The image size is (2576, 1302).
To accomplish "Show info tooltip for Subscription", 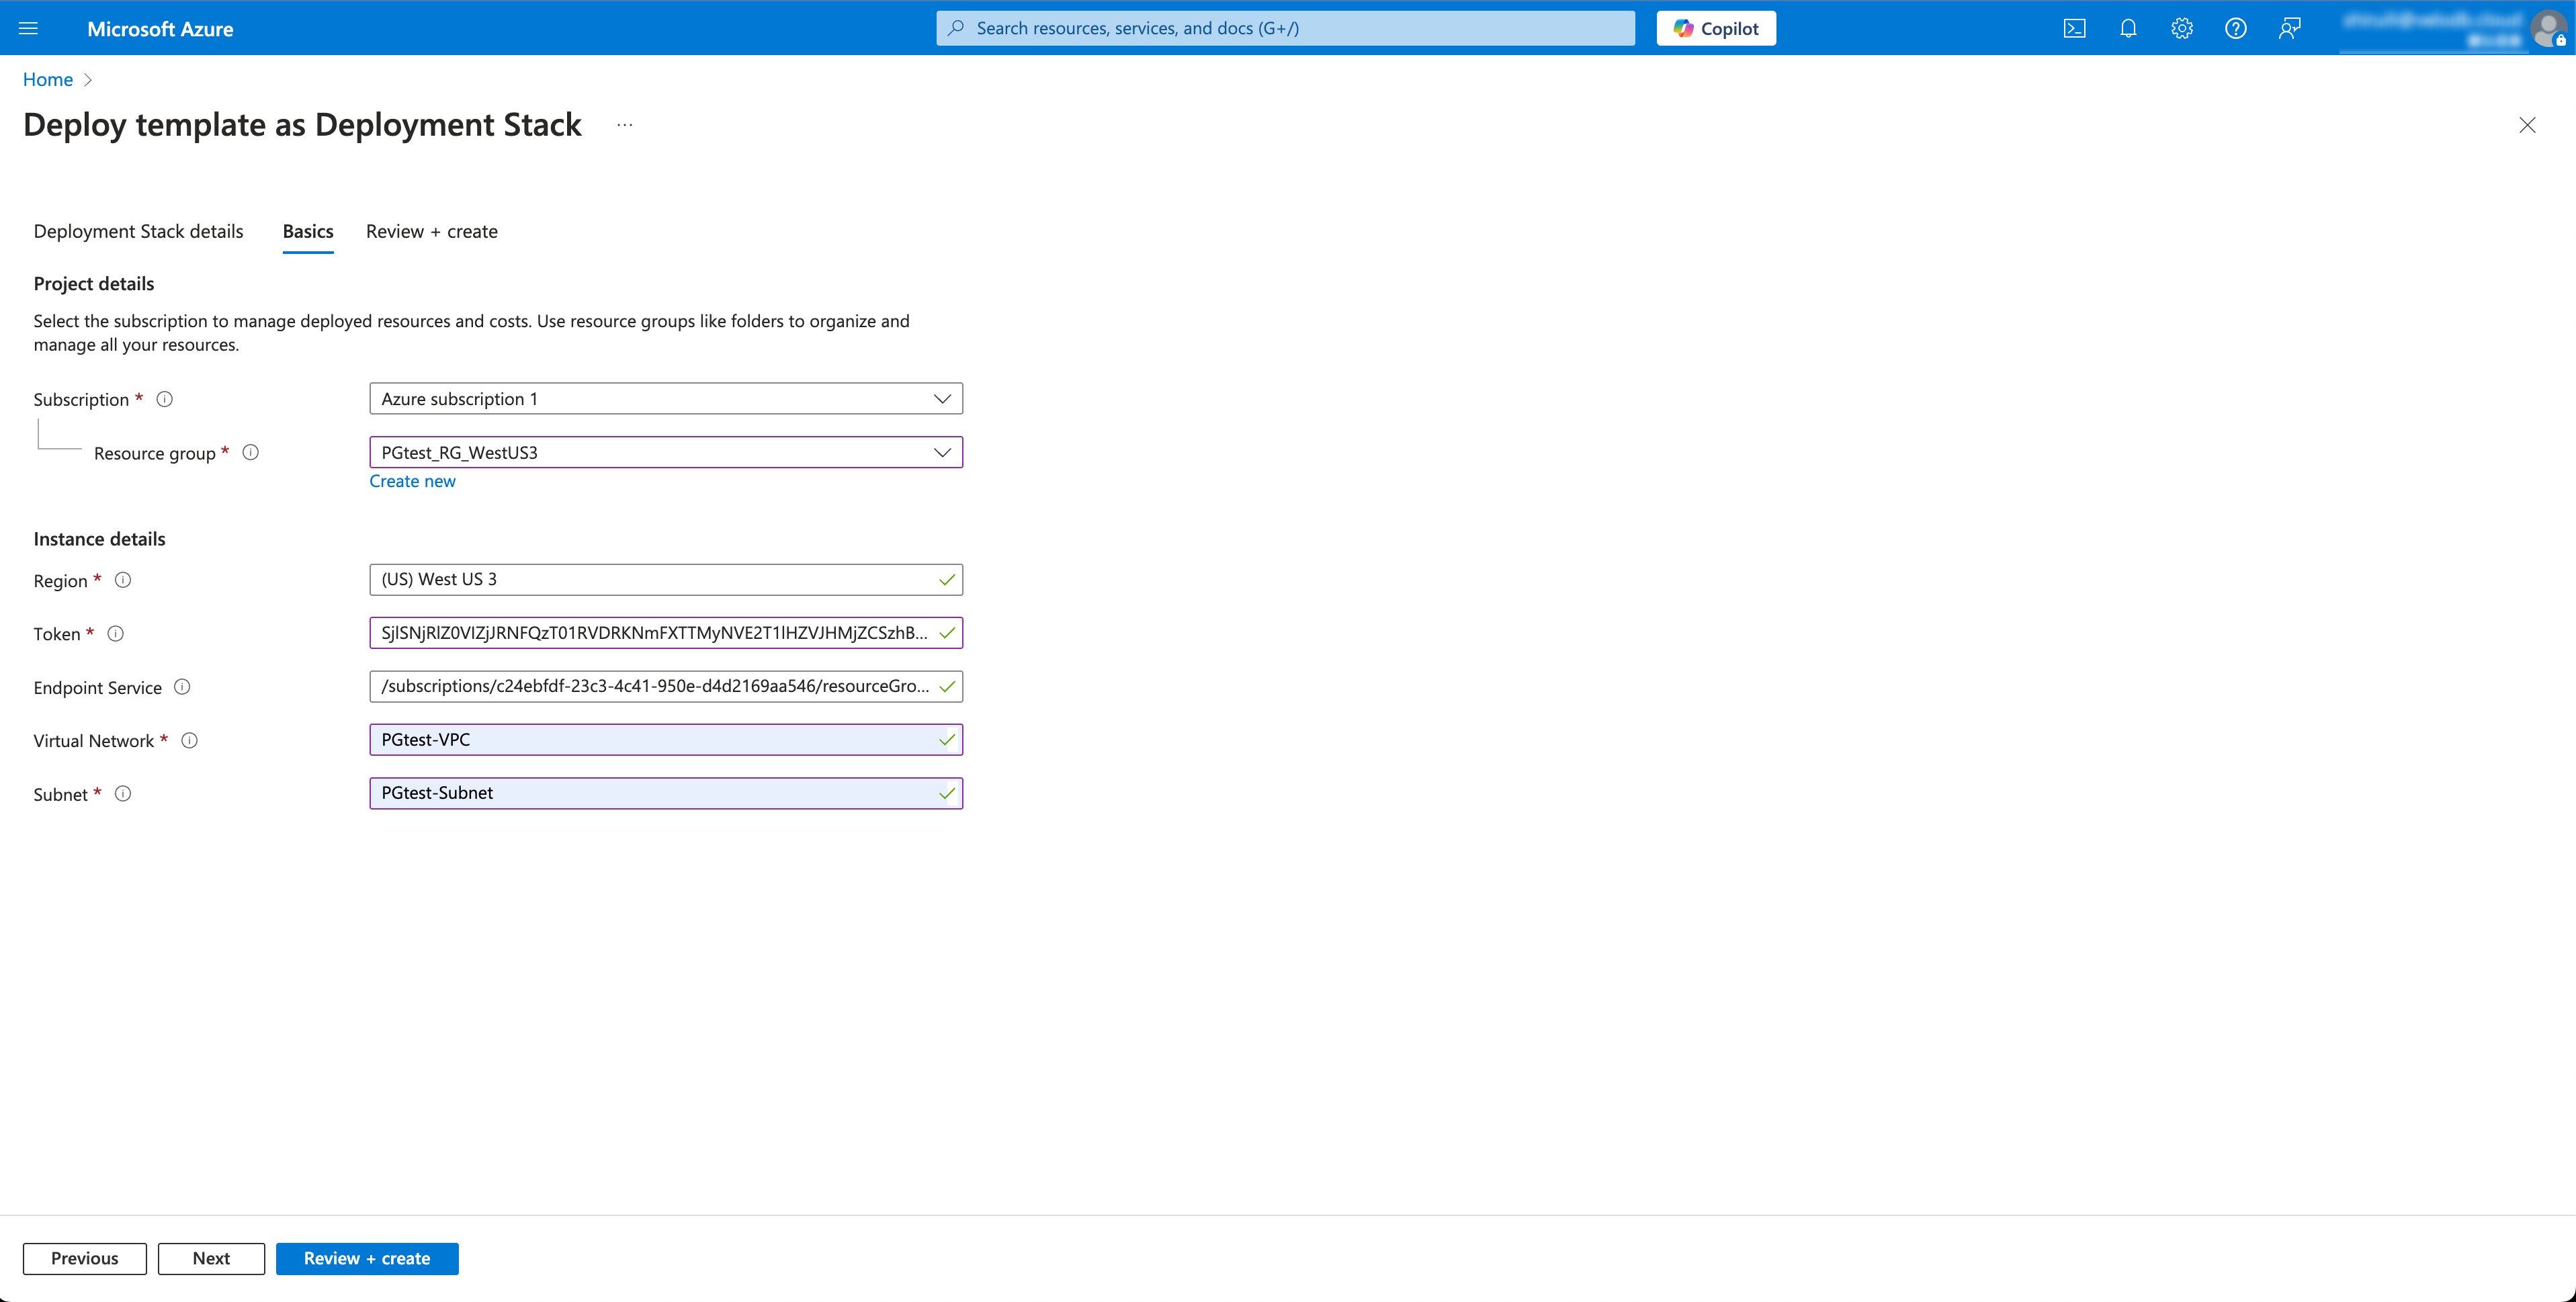I will [x=165, y=399].
